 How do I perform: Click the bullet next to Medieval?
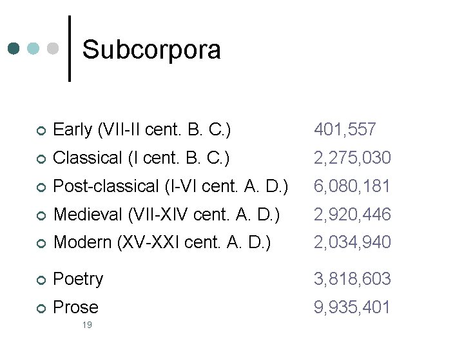point(41,215)
